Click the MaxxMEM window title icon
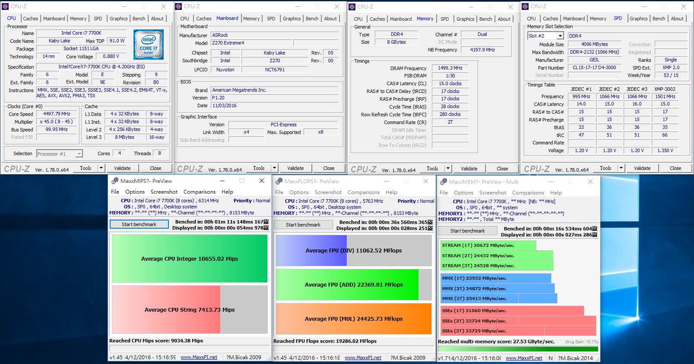Screen dimensions: 694x364 (x=444, y=182)
